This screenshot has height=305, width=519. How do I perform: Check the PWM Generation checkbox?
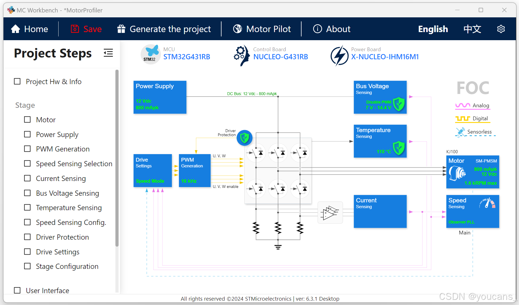coord(27,149)
